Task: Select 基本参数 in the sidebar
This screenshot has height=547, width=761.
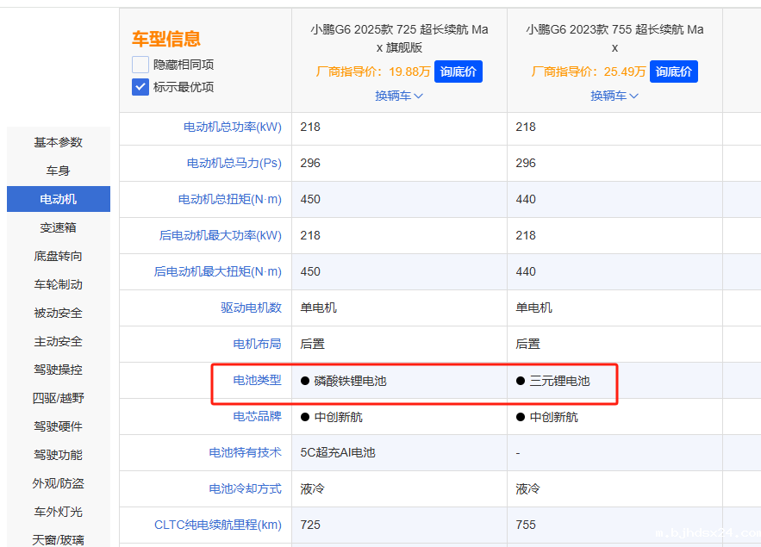Action: coord(59,142)
